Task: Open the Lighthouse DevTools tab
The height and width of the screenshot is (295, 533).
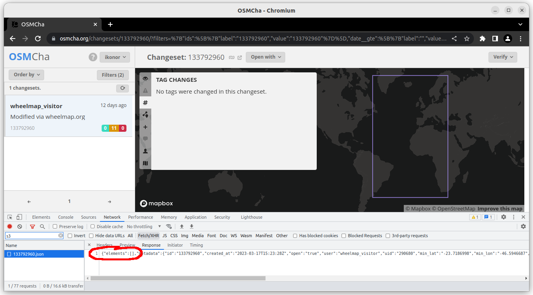Action: click(x=251, y=217)
